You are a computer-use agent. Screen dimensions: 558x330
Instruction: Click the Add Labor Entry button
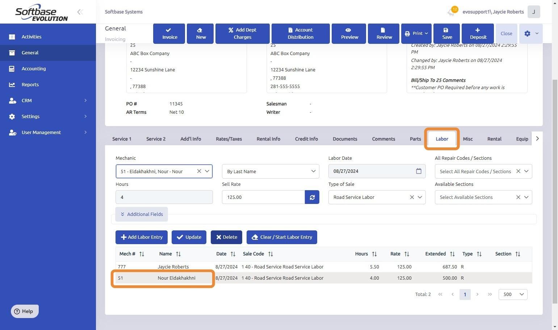pos(142,237)
